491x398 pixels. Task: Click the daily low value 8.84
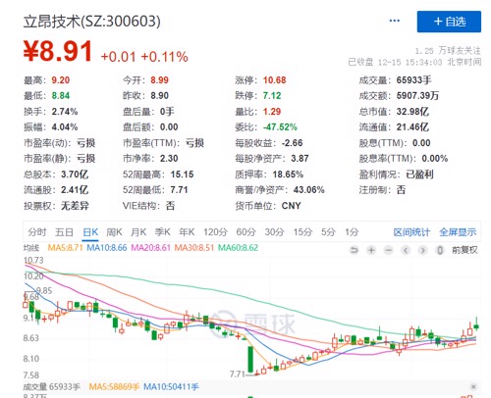61,96
